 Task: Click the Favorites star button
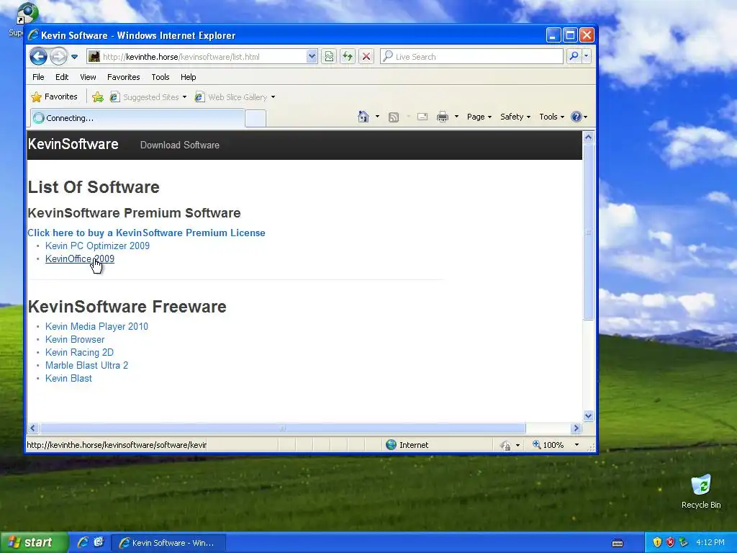coord(54,97)
